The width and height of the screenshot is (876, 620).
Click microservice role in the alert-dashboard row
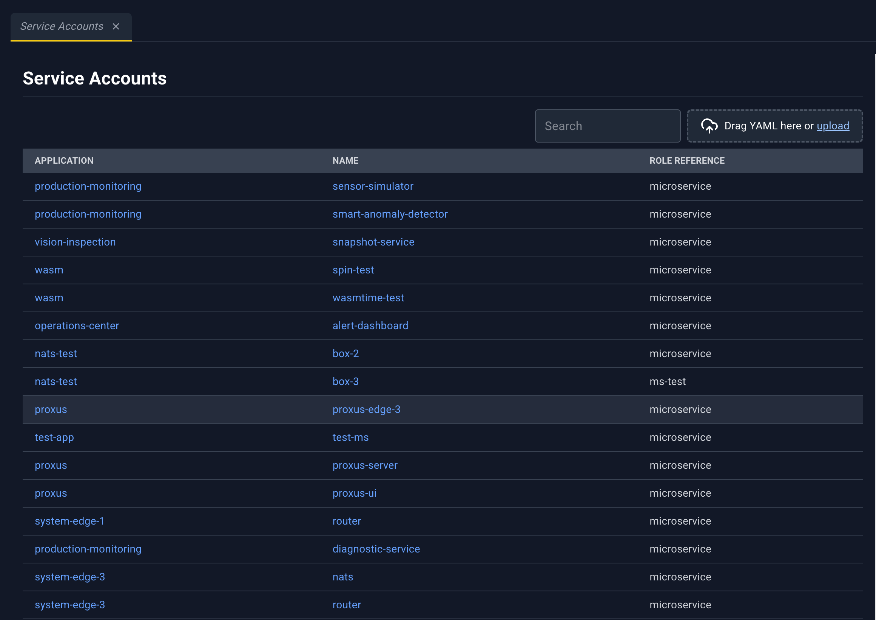(680, 326)
